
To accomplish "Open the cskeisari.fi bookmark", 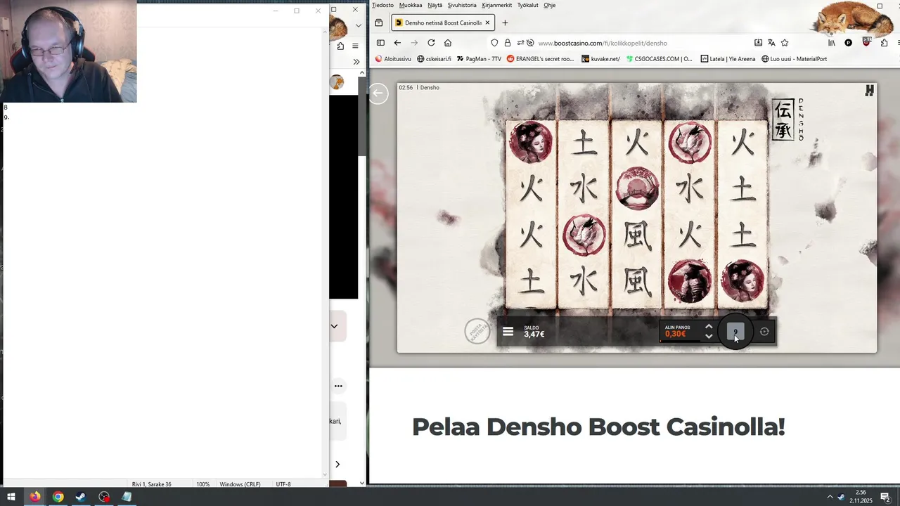I will (434, 59).
